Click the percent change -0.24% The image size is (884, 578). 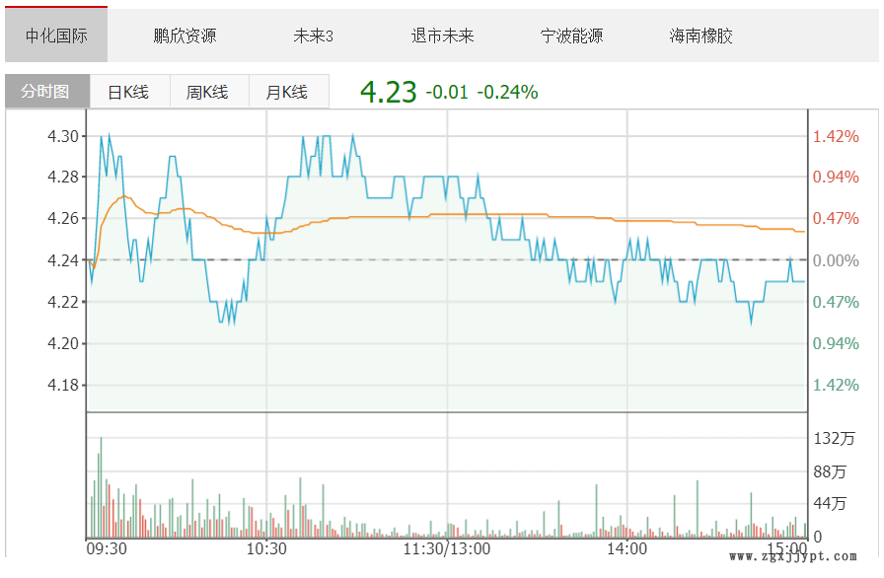(507, 93)
